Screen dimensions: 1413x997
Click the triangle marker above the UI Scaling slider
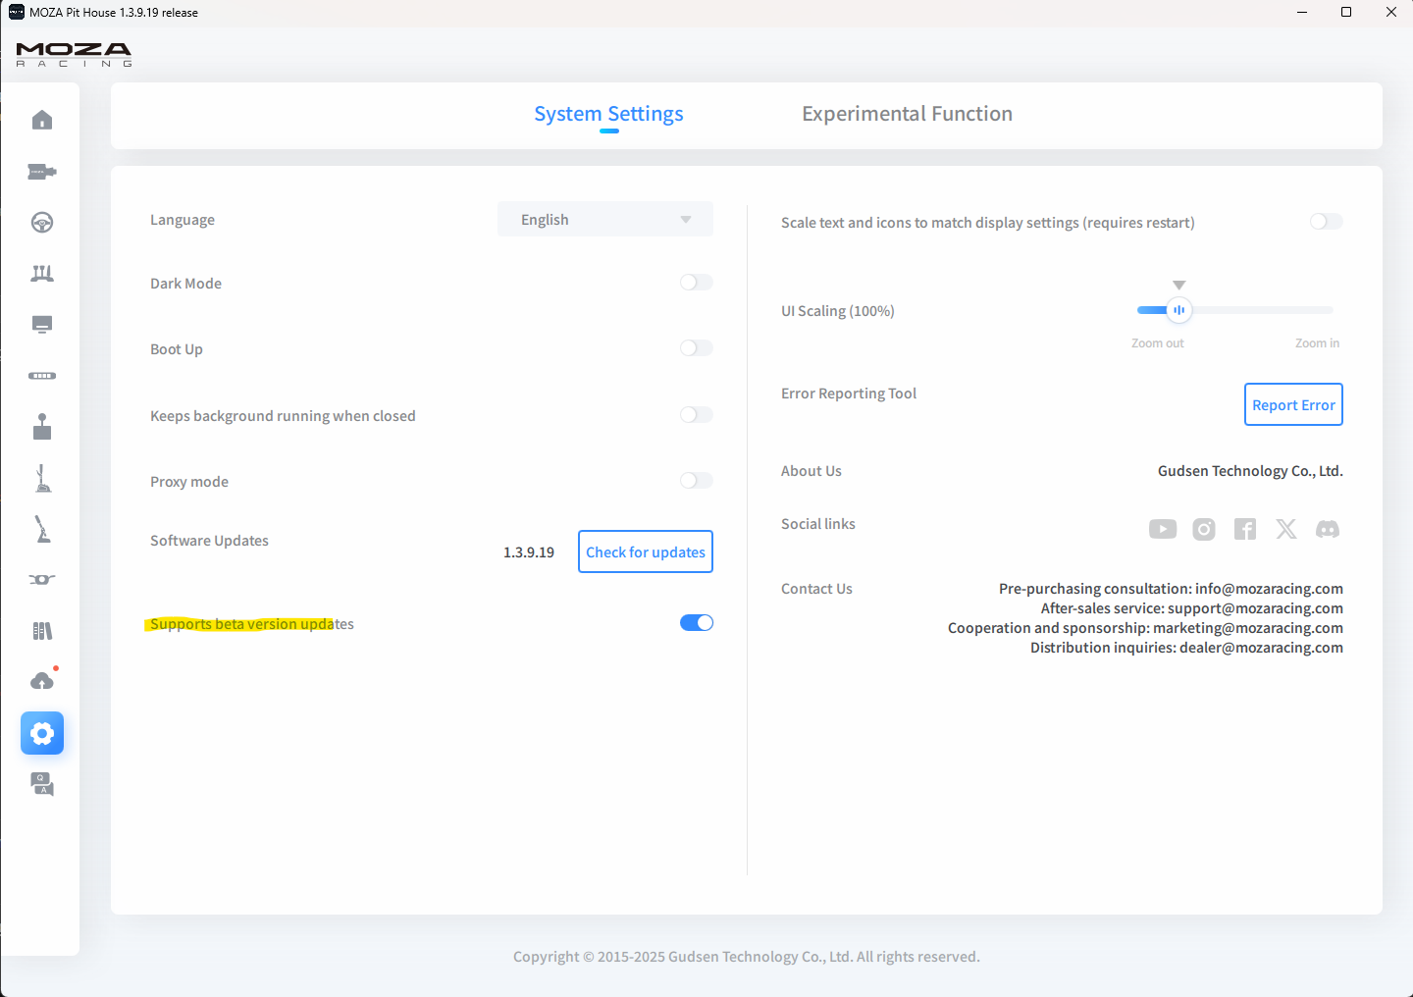pos(1179,285)
